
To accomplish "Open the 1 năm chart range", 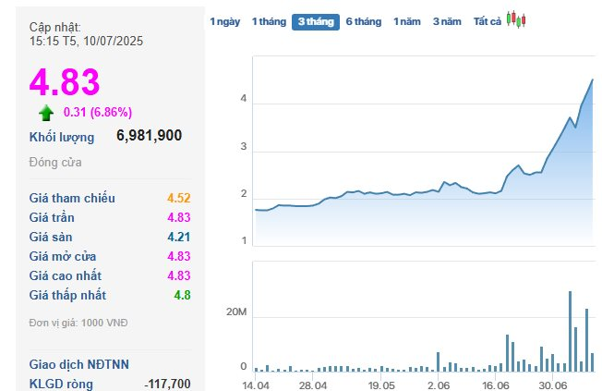I will coord(408,21).
